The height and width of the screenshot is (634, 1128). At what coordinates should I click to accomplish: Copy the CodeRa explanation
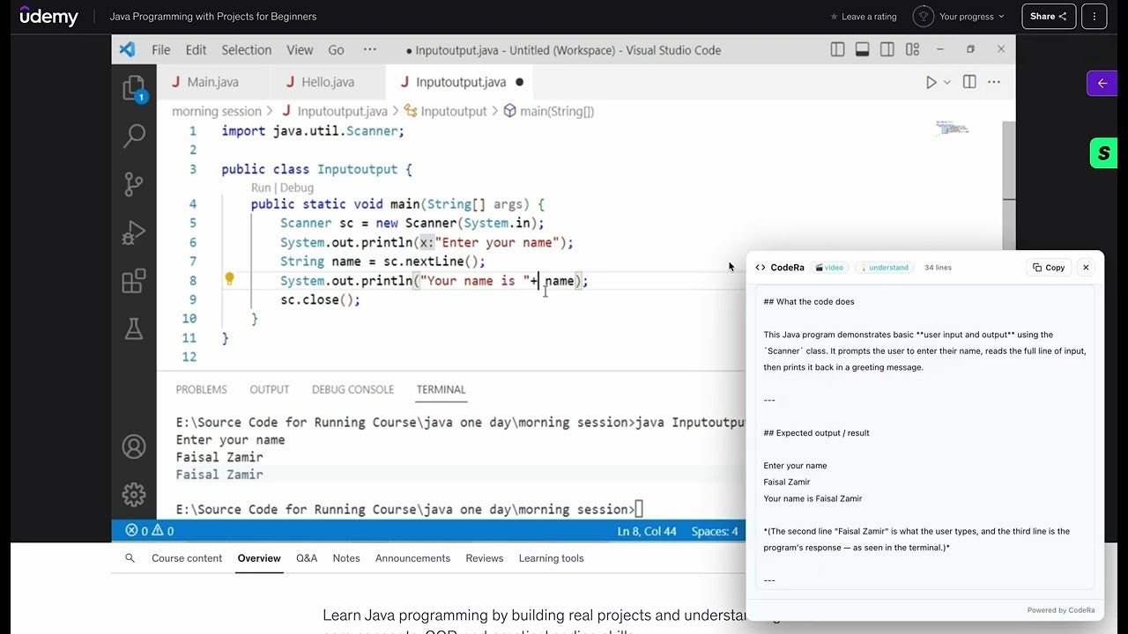click(1049, 268)
